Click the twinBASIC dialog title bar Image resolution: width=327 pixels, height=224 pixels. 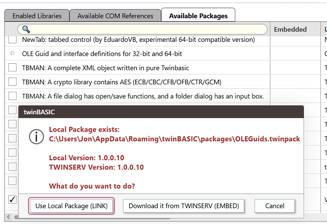pyautogui.click(x=161, y=112)
